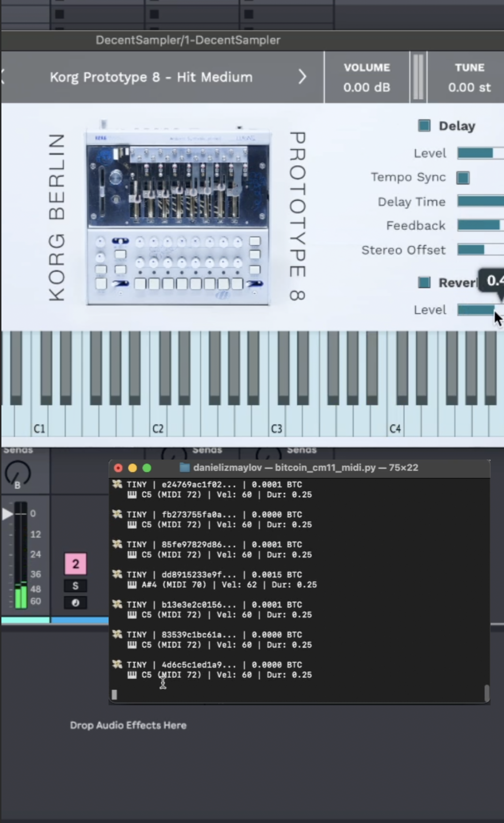Click the 0.0015 BTC value
The width and height of the screenshot is (504, 823).
[x=276, y=574]
